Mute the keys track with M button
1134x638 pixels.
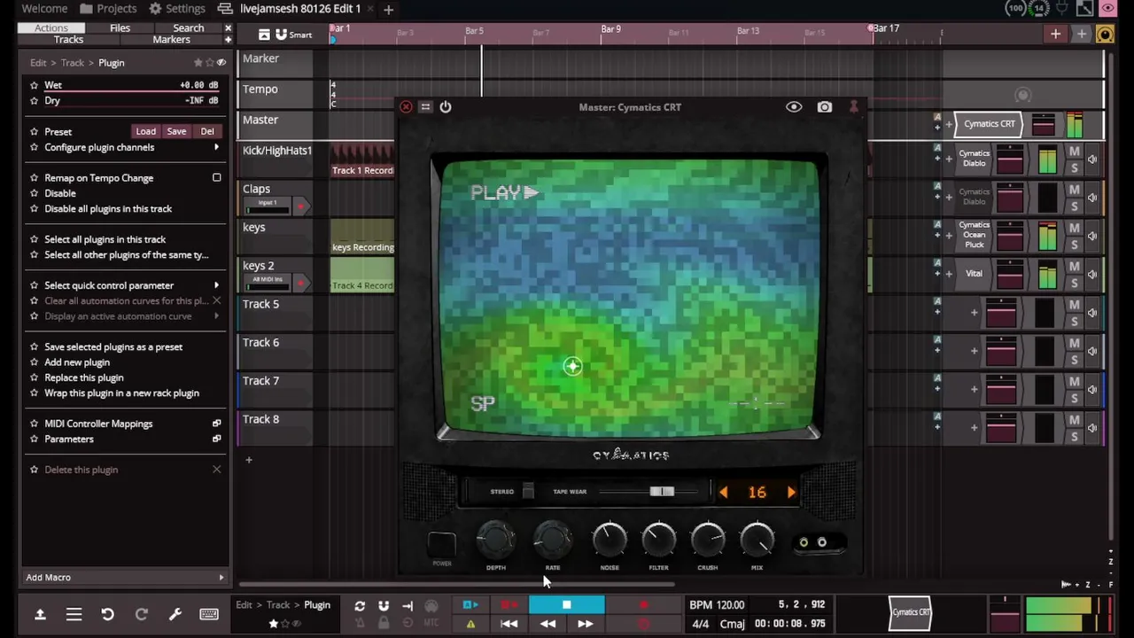tap(1074, 229)
